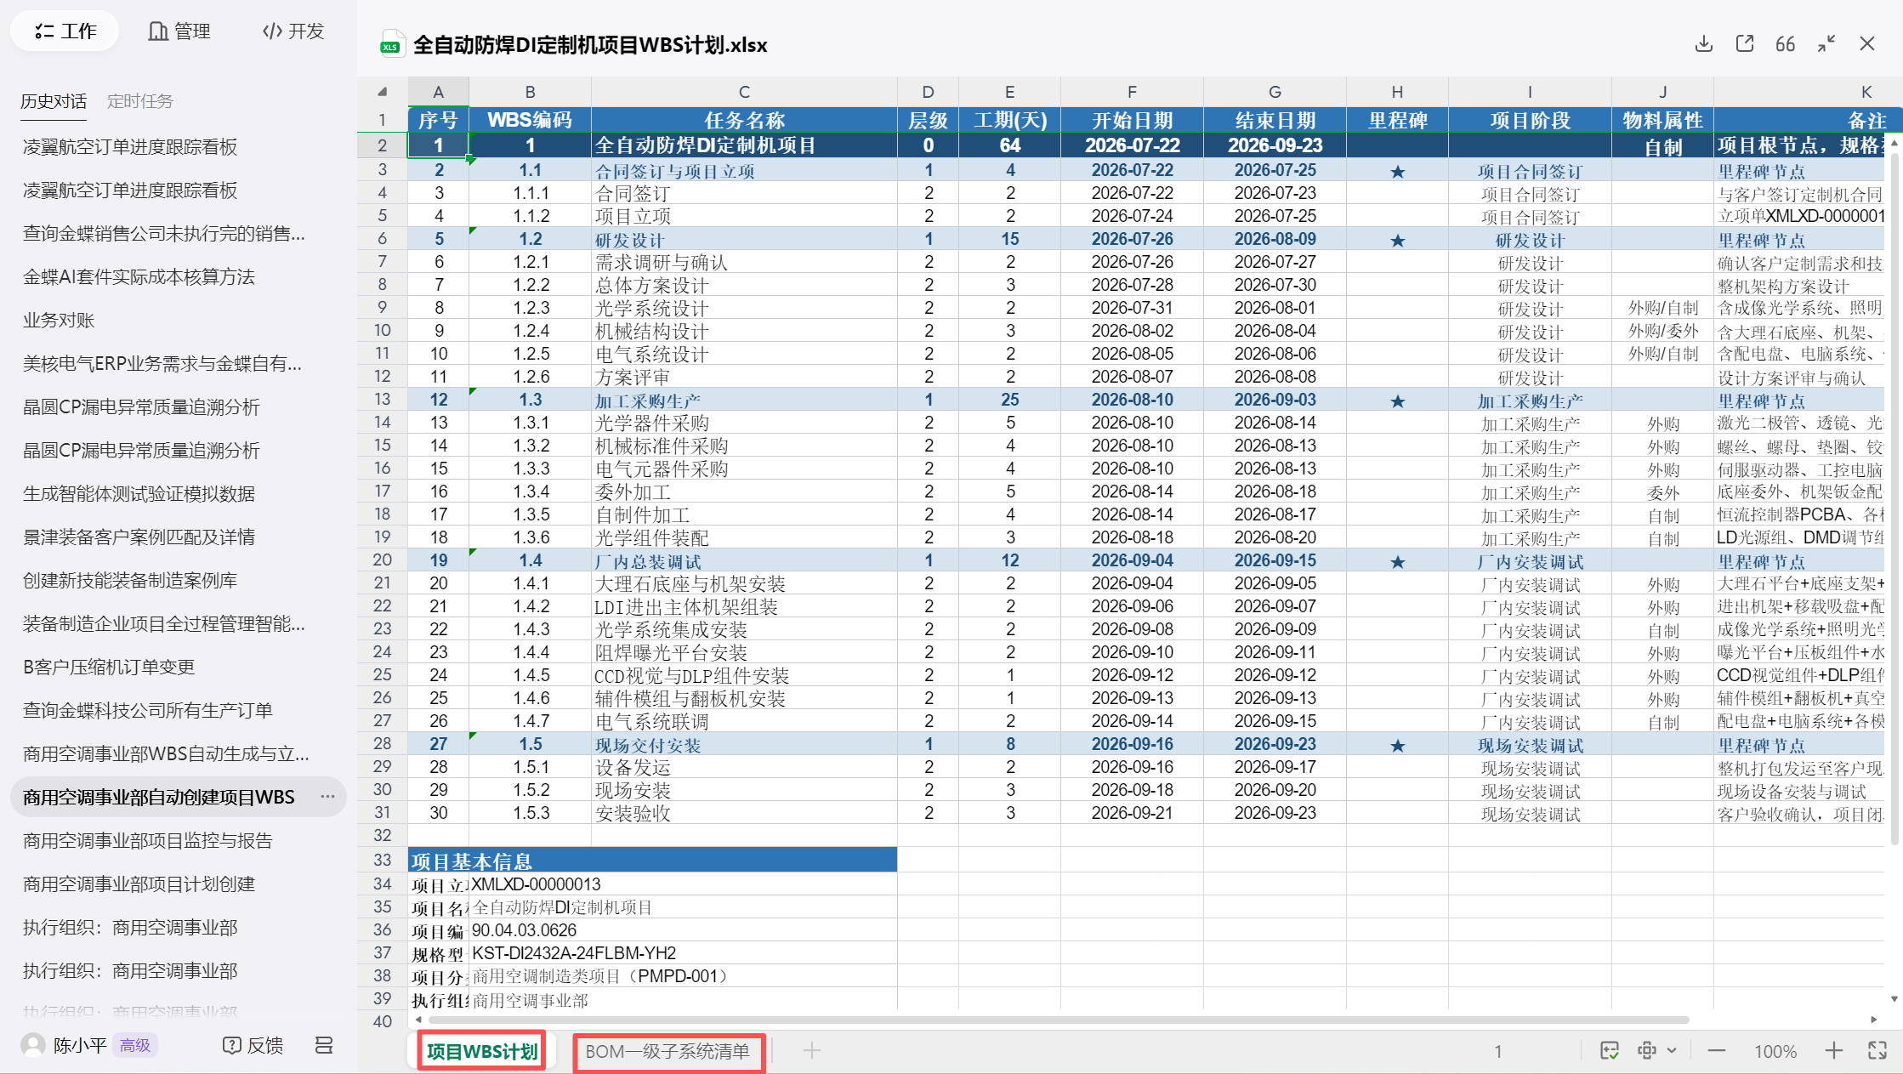This screenshot has height=1074, width=1903.
Task: Click the XLS file type icon
Action: (391, 44)
